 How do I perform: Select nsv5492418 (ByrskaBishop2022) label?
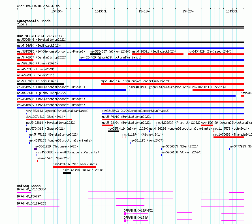42,93
